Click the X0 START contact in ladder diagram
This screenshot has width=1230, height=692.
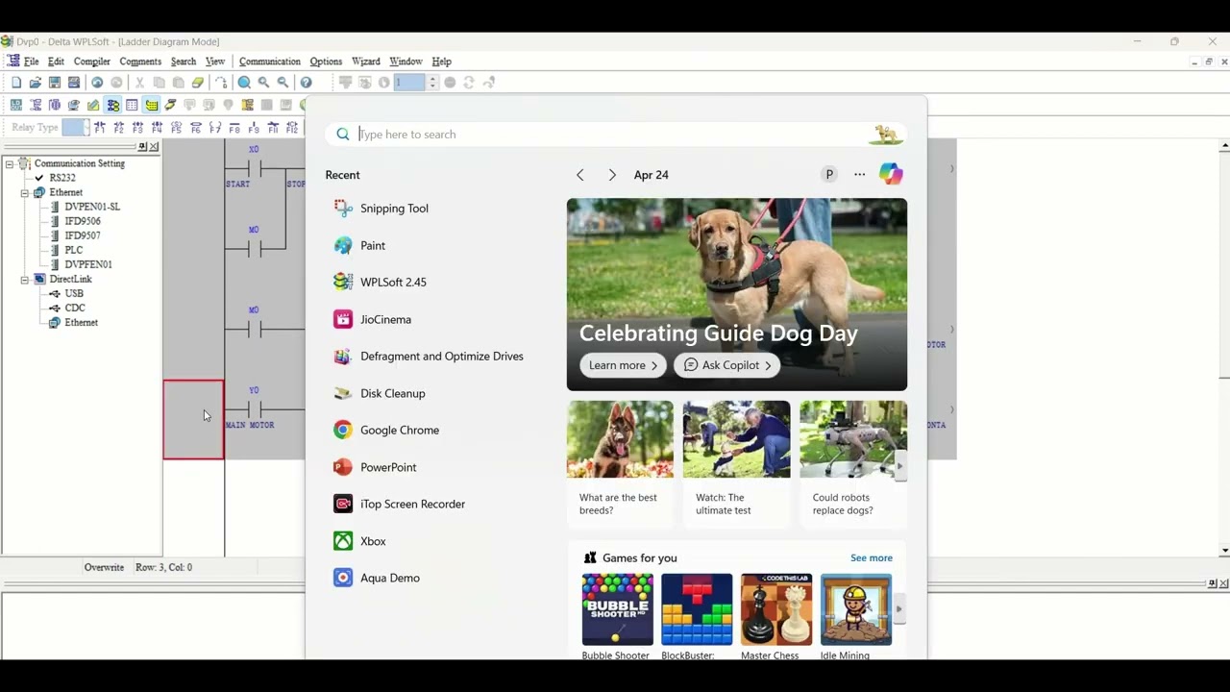tap(254, 170)
